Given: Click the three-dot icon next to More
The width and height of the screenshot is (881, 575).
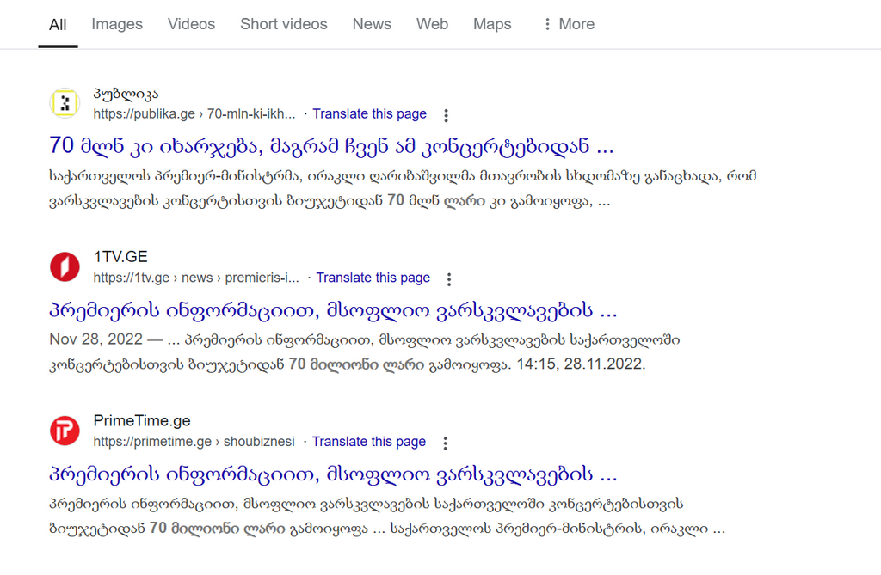Looking at the screenshot, I should (546, 23).
